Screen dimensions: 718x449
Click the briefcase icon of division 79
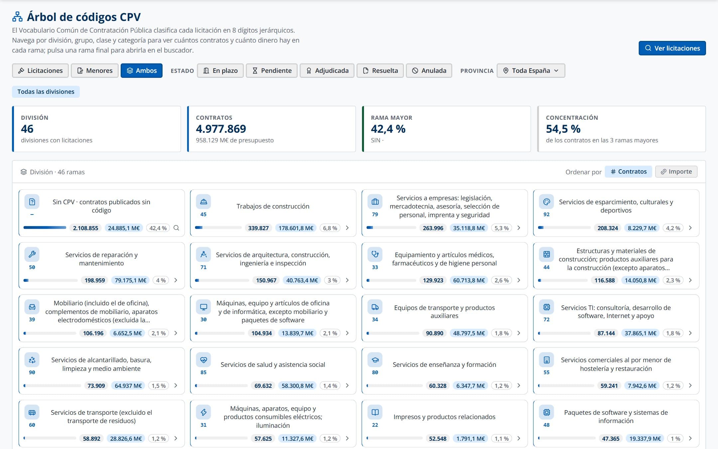pos(375,202)
